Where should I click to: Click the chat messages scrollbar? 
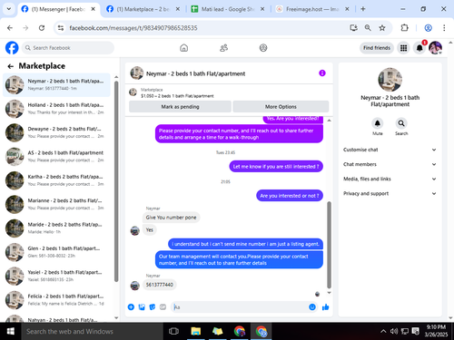pyautogui.click(x=329, y=245)
